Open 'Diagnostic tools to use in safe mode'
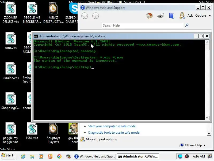The width and height of the screenshot is (214, 161). (x=114, y=133)
